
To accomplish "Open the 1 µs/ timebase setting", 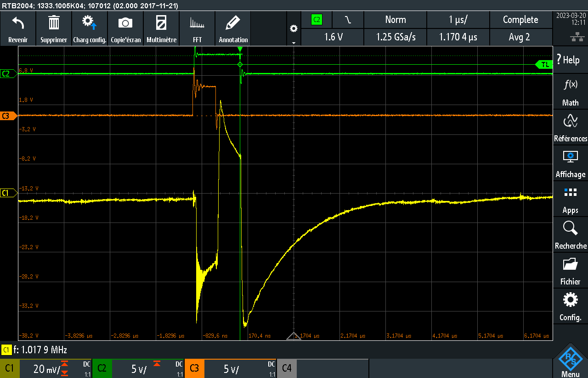I will [458, 20].
